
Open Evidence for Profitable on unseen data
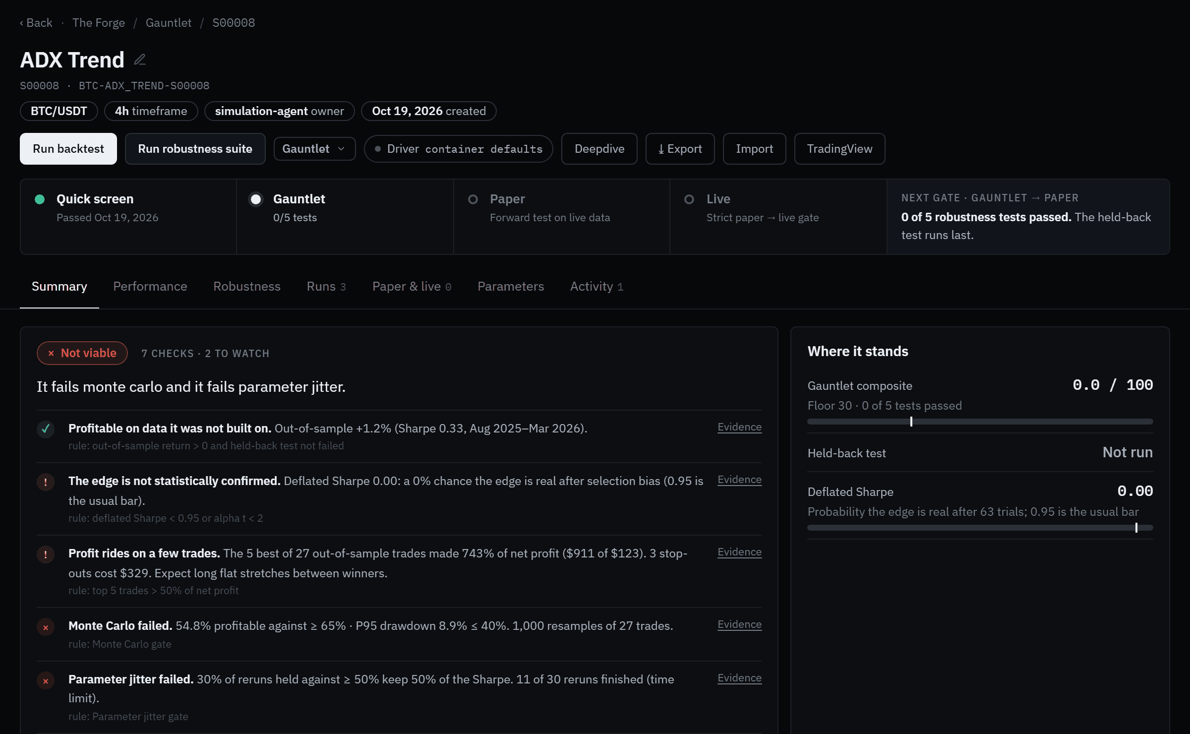pyautogui.click(x=739, y=427)
